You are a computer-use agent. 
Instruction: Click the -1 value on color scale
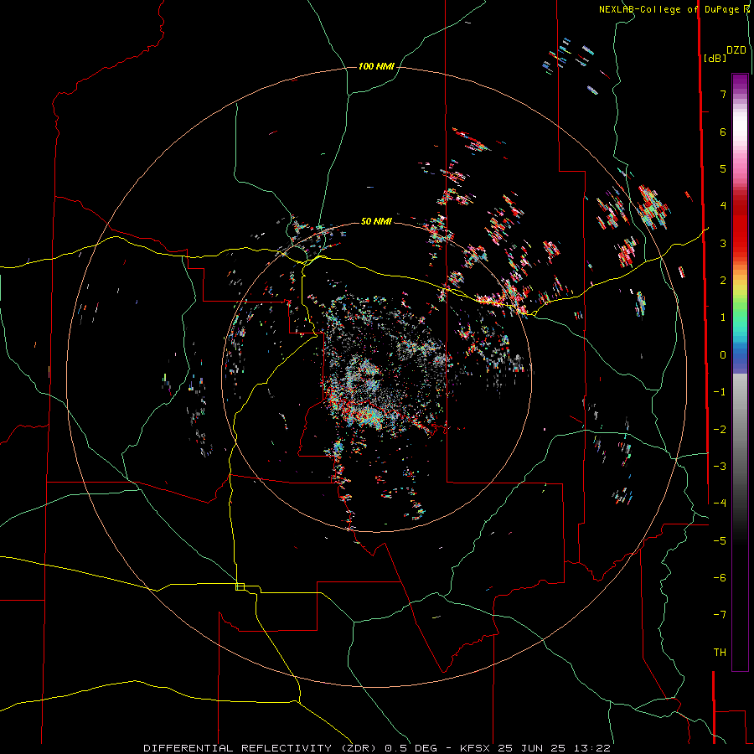click(720, 392)
